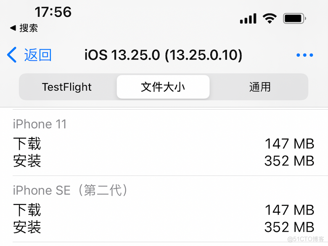Tap the 147 MB value for iPhone 11
Screen dimensions: 328x246
(289, 144)
